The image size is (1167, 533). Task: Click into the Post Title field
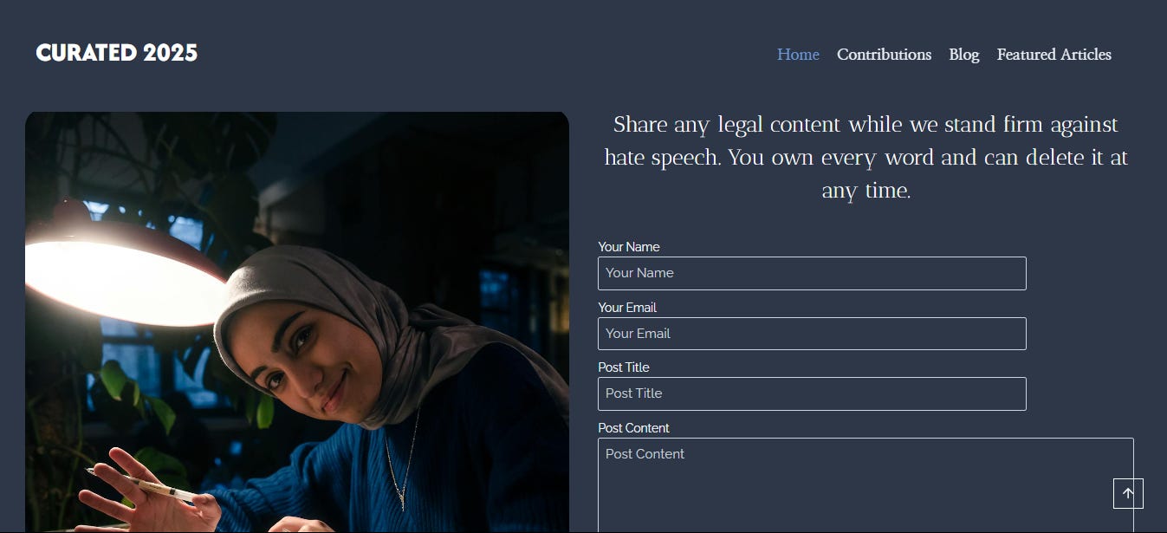tap(812, 393)
